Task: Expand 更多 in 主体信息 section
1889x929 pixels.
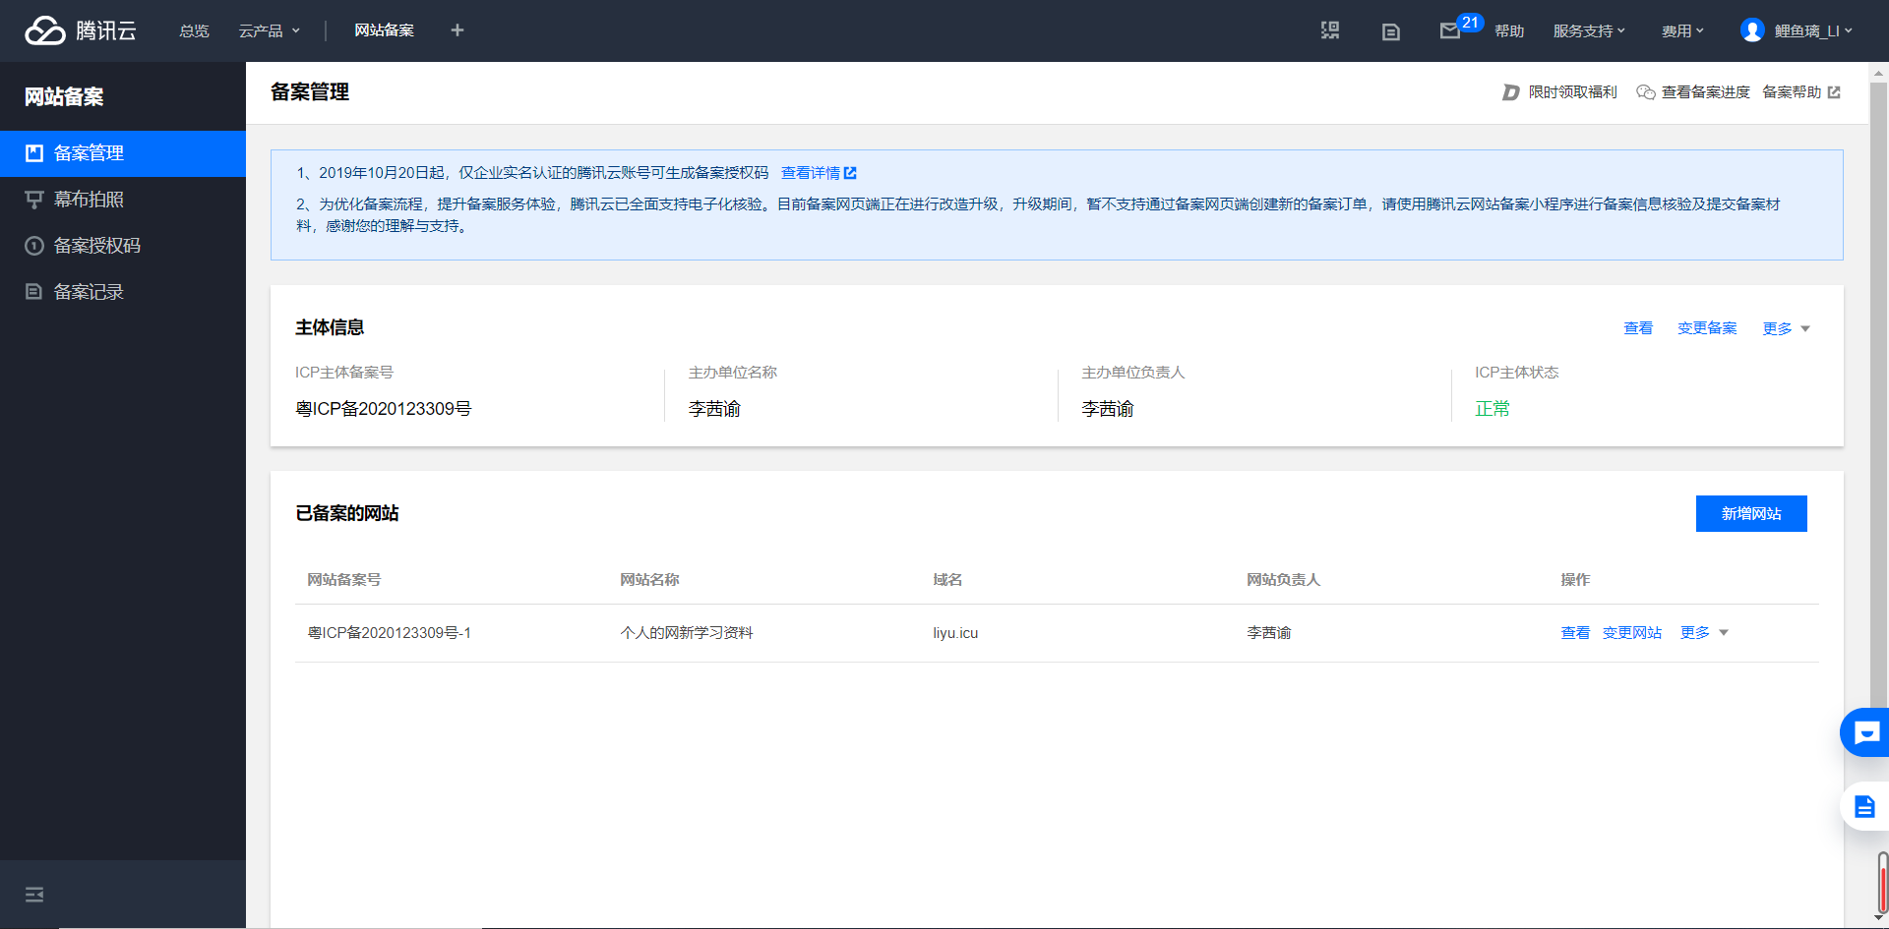Action: click(x=1786, y=328)
